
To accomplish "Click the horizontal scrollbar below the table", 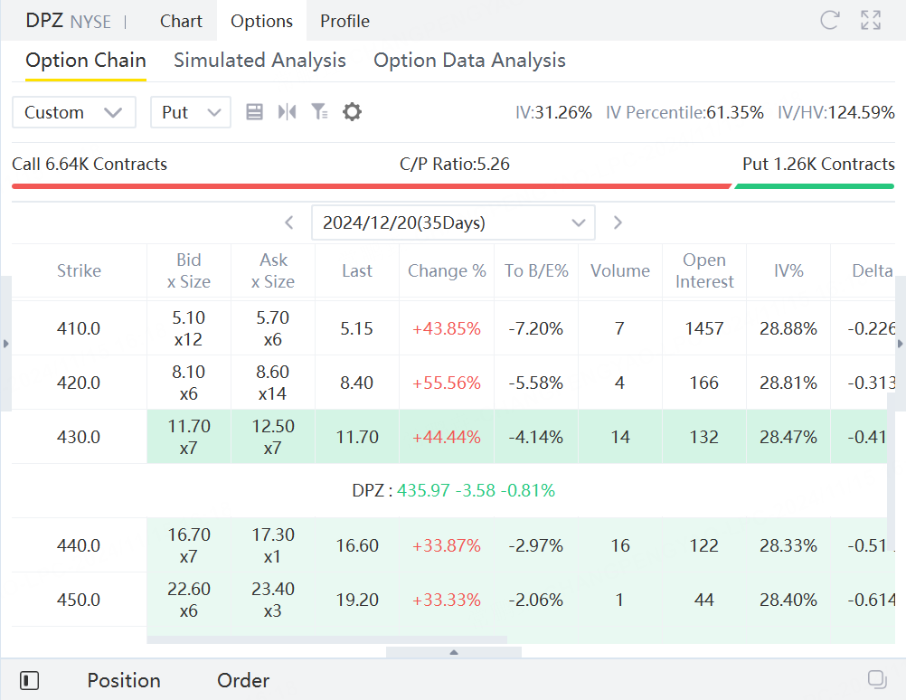I will tap(326, 639).
